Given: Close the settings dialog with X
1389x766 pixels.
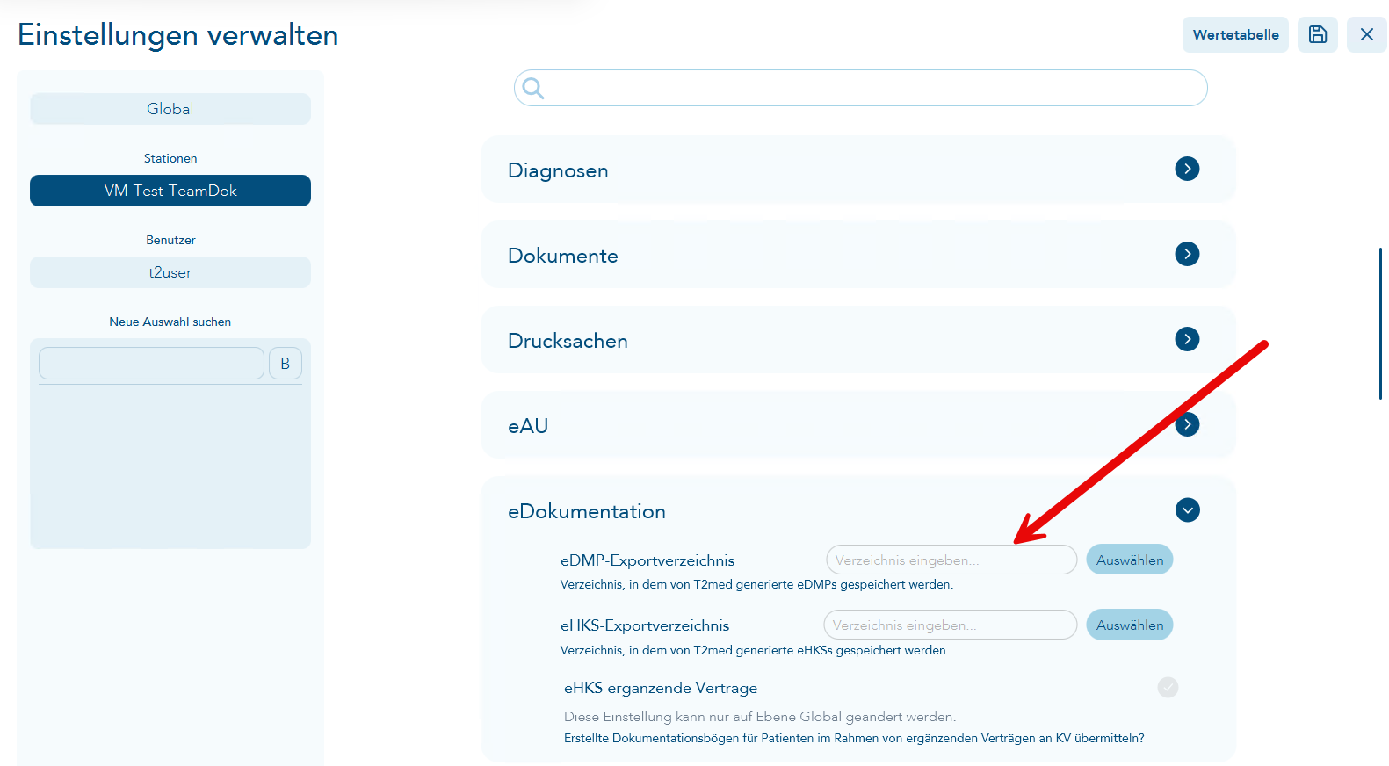Looking at the screenshot, I should point(1366,34).
